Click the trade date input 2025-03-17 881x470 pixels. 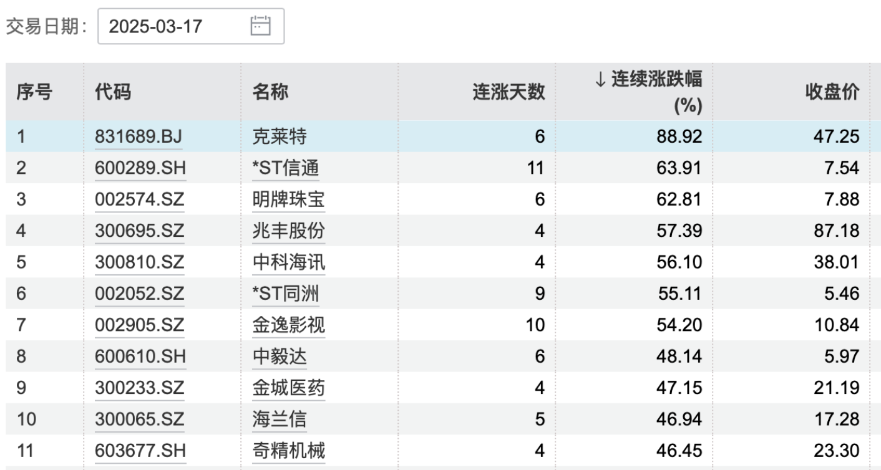point(191,26)
